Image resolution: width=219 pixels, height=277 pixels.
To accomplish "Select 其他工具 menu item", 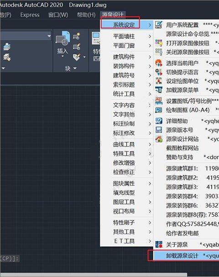I will pyautogui.click(x=127, y=232).
